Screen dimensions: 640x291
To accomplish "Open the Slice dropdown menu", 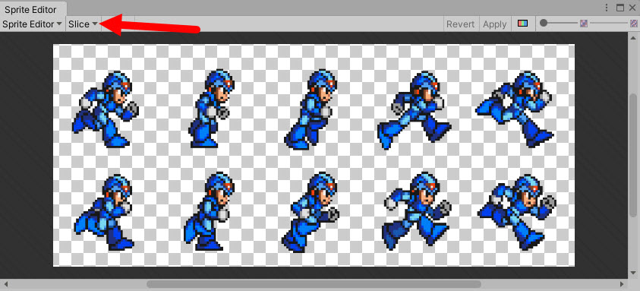I will 83,24.
